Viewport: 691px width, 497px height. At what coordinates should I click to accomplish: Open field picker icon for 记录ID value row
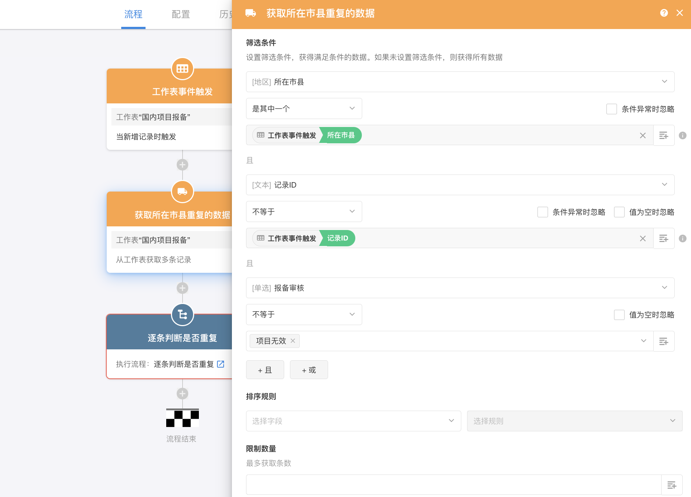click(663, 238)
